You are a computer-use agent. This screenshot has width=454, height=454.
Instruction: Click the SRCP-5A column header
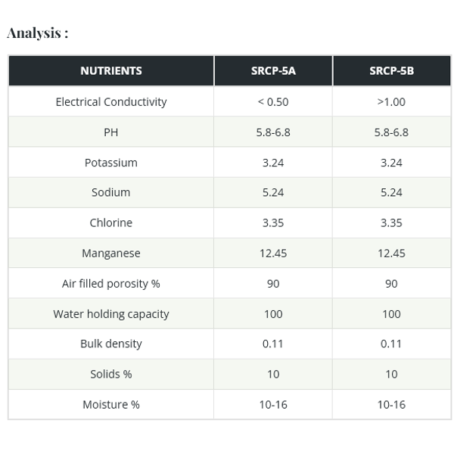273,71
